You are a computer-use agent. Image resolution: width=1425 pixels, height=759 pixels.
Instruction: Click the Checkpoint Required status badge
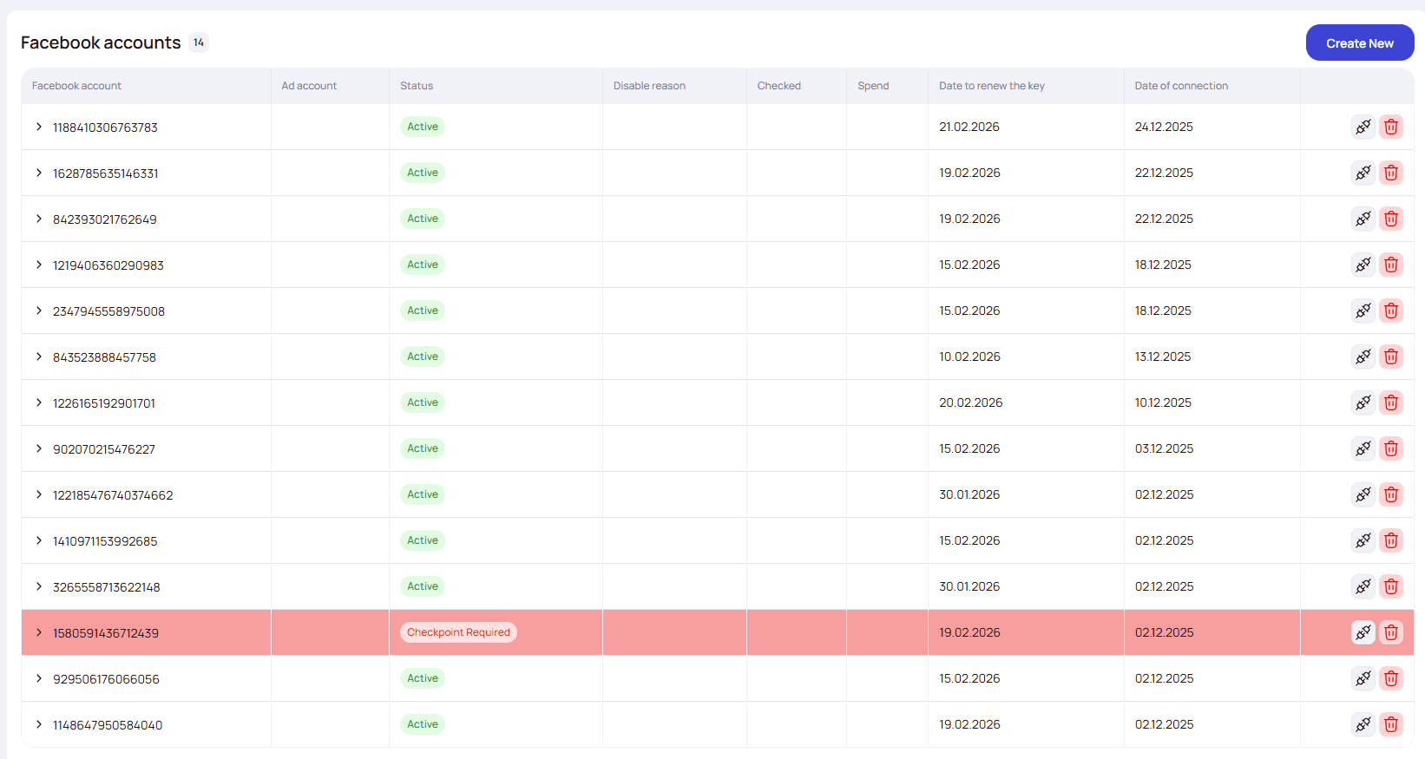pos(458,632)
